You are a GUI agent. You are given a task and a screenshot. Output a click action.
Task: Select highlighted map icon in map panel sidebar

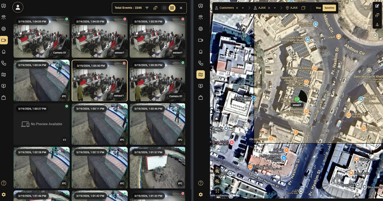(201, 74)
